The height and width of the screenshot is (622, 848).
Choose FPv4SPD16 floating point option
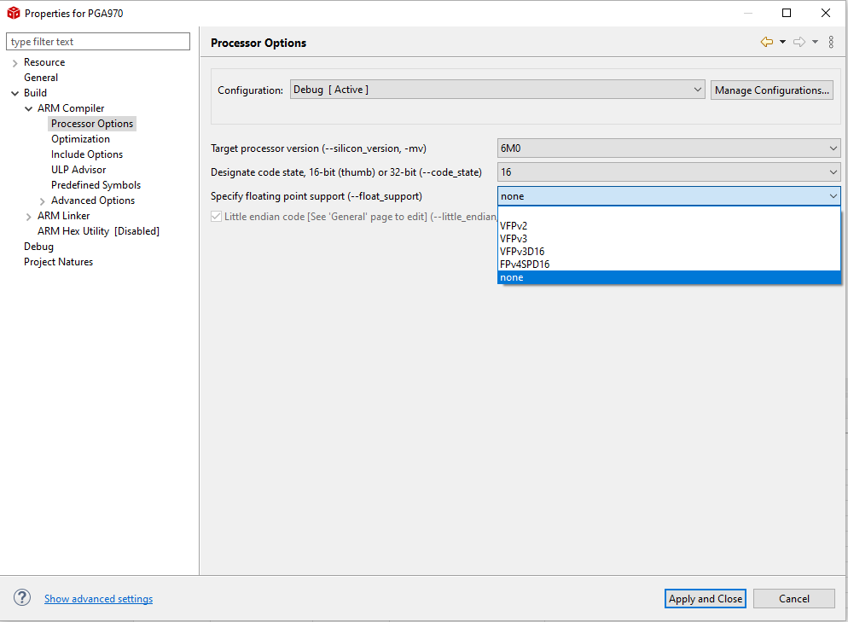pyautogui.click(x=525, y=264)
